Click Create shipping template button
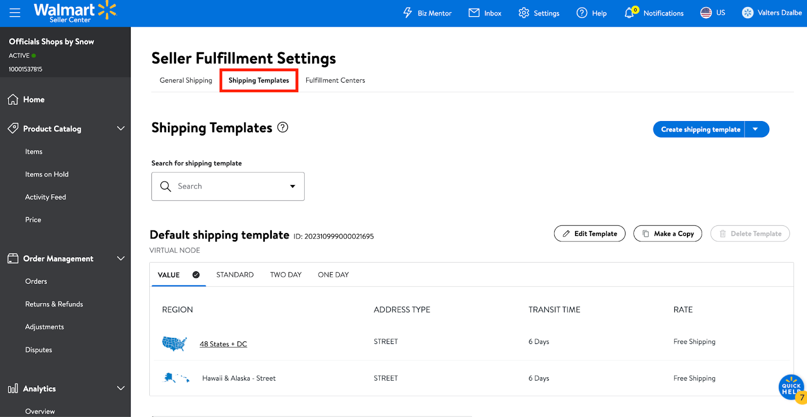807x417 pixels. (700, 129)
